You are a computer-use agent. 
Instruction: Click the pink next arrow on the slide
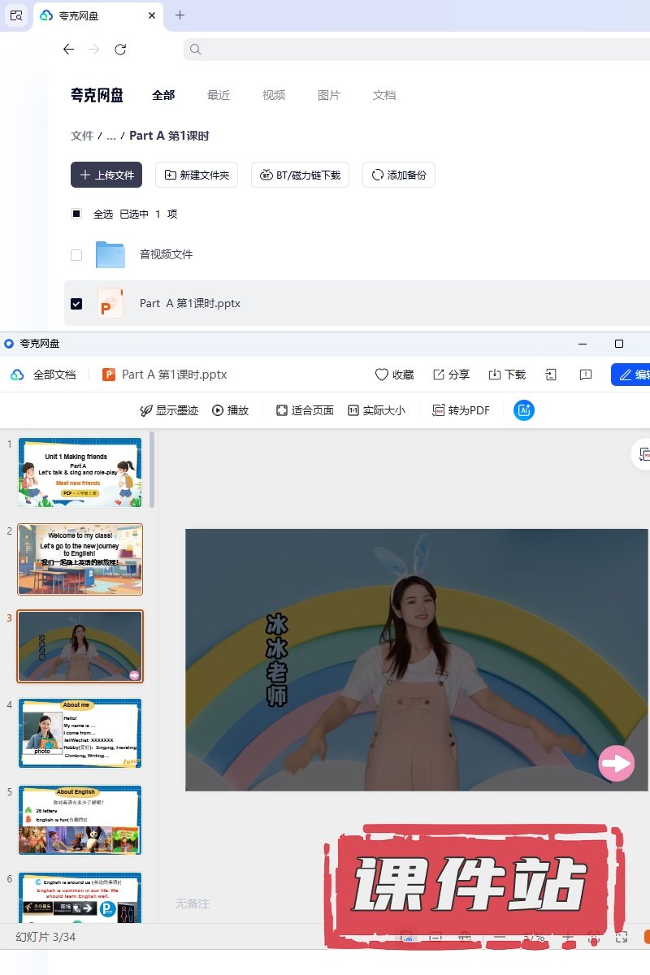[616, 763]
